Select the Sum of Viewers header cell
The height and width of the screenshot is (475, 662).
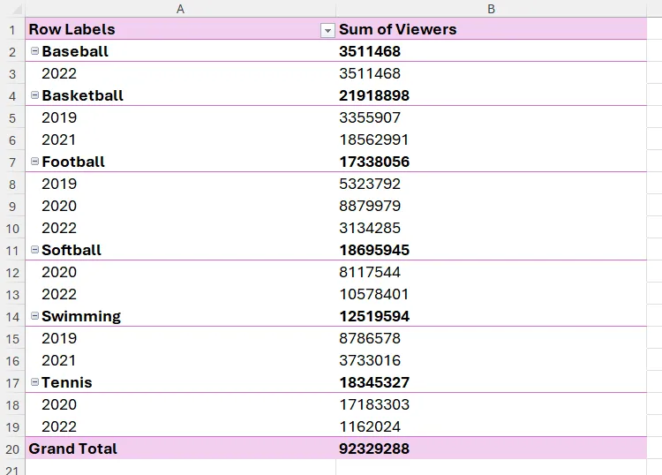click(398, 29)
